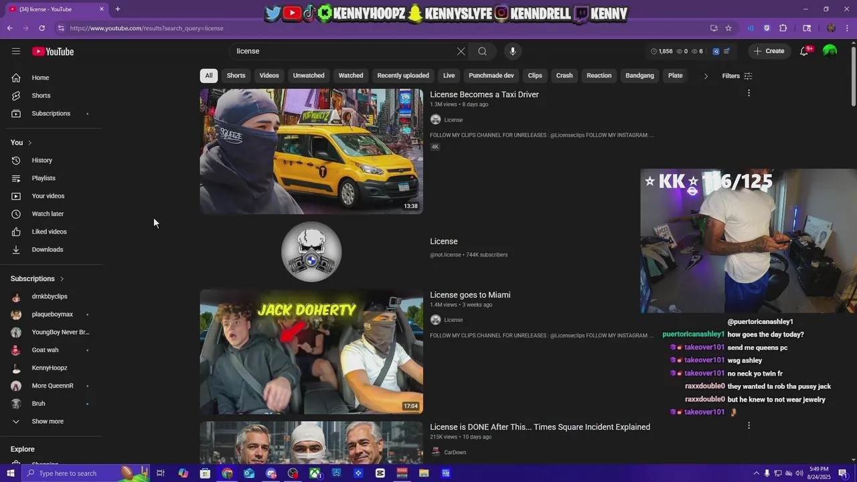The image size is (857, 482).
Task: Click the magnifier search button
Action: pyautogui.click(x=482, y=52)
